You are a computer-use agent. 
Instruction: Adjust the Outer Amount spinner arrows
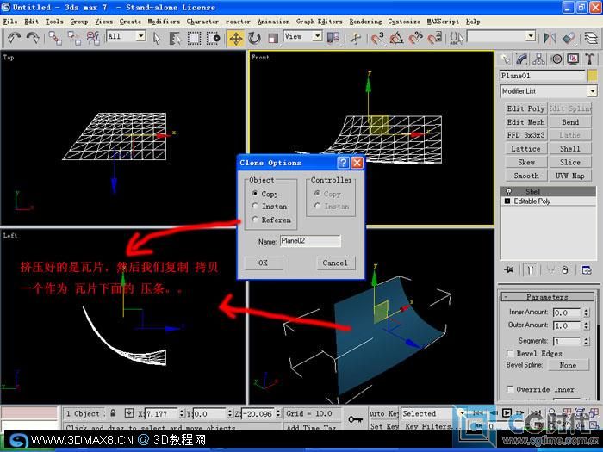[587, 325]
